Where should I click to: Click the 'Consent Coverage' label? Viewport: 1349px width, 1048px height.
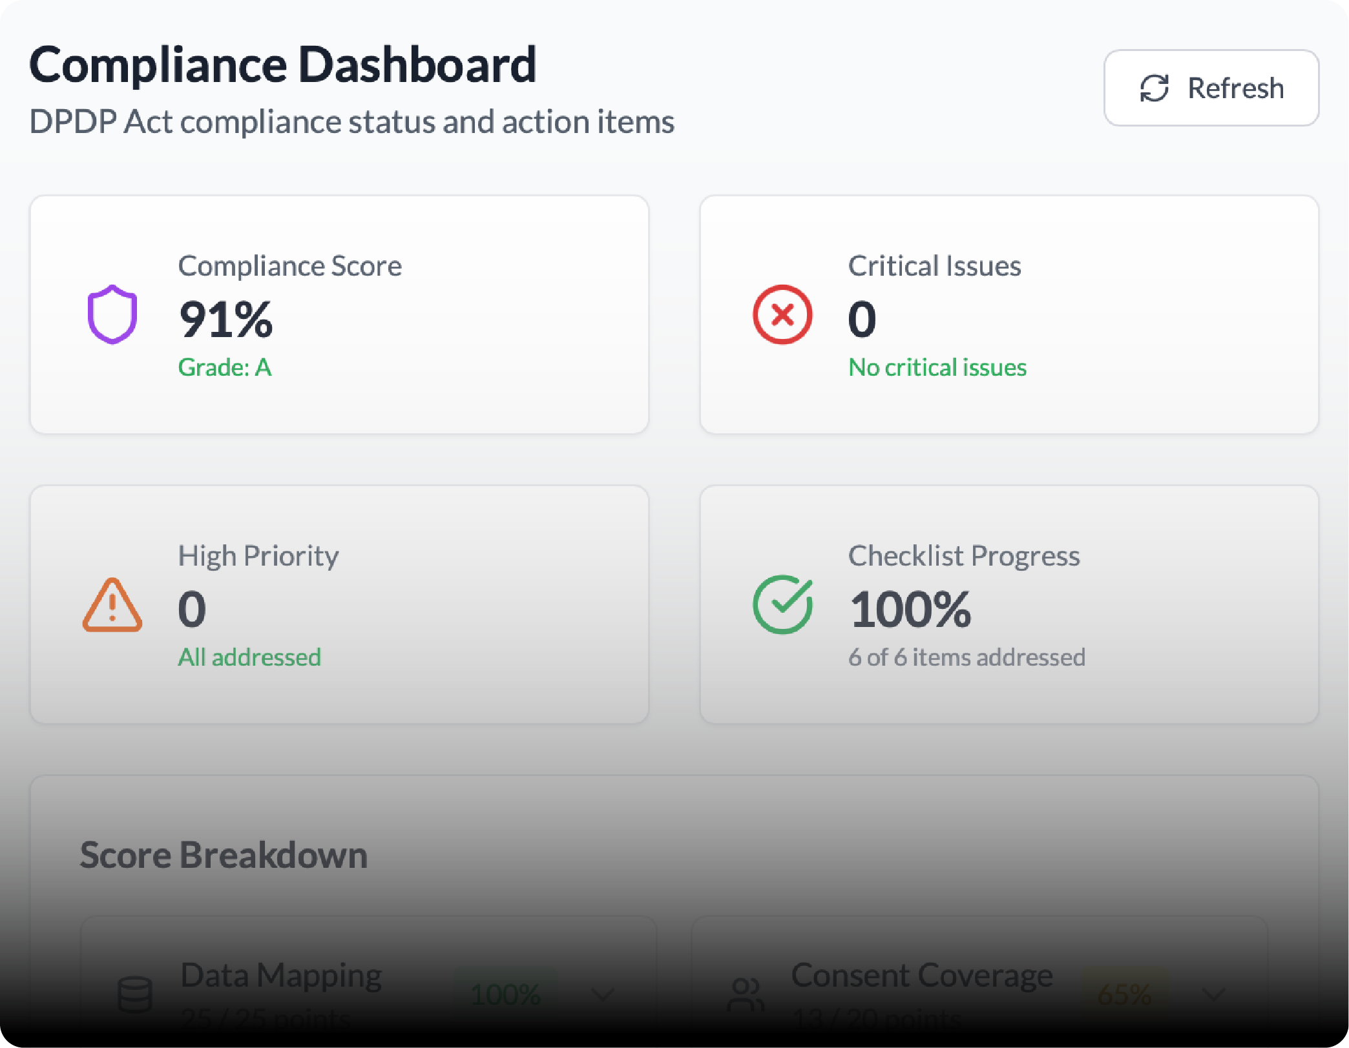point(922,975)
